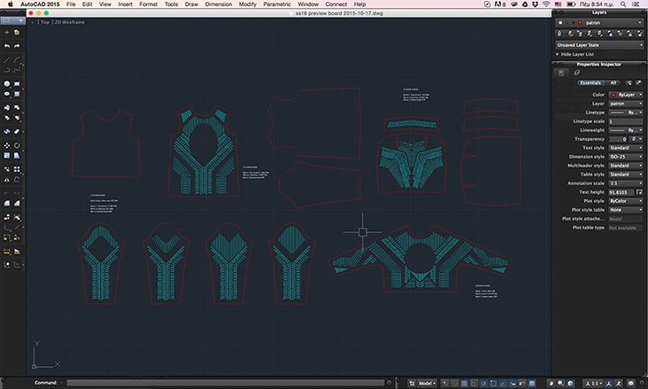Click the Pan hand in status bar
648x389 pixels.
(551, 383)
